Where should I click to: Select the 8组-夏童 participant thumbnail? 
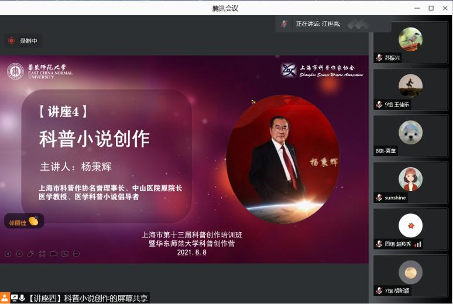410,136
